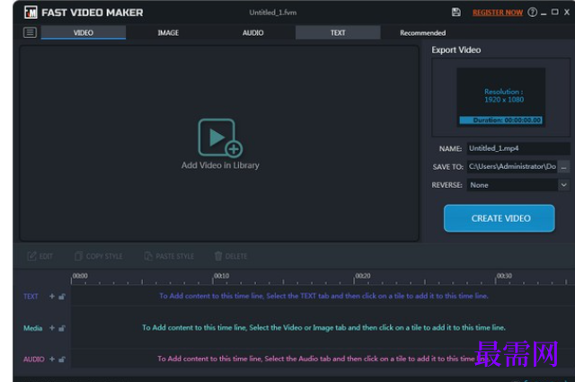Screen dimensions: 575x382
Task: Open the Recommended tab
Action: coord(423,32)
